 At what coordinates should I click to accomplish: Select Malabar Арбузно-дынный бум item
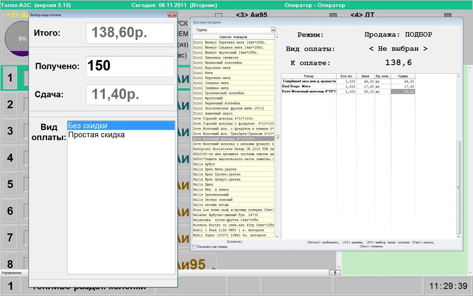pos(233,215)
